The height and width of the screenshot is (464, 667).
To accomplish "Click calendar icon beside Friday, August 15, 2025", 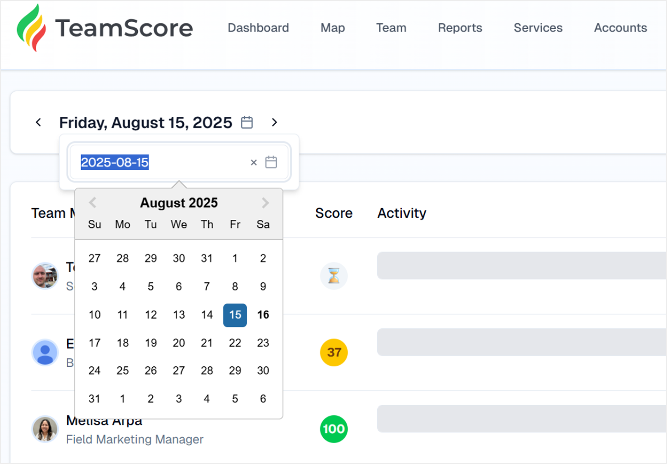I will coord(247,122).
